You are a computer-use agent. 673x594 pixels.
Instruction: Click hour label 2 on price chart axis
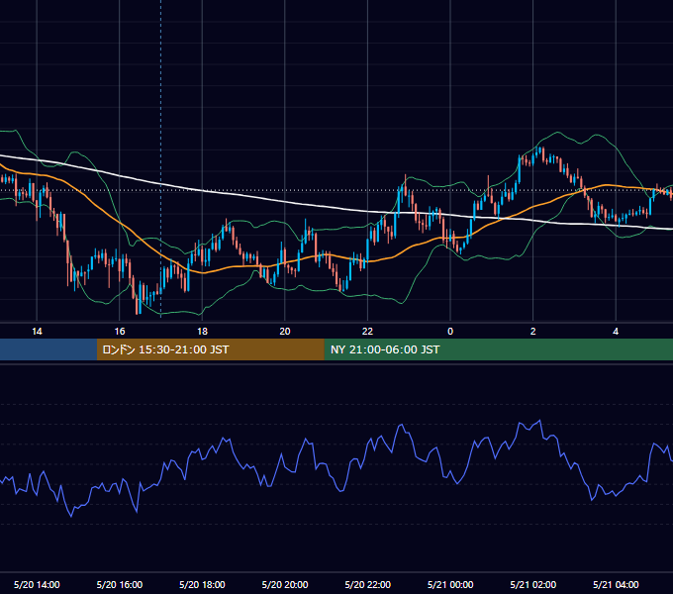point(533,332)
